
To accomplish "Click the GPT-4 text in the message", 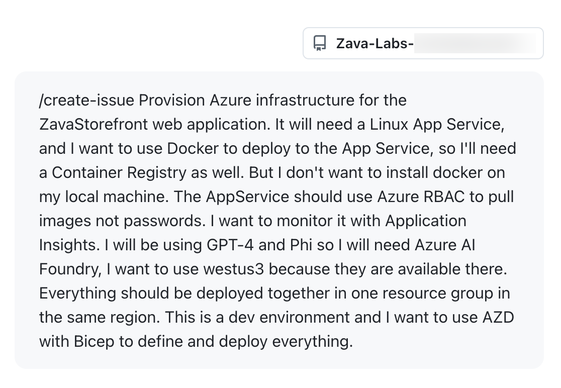I will pyautogui.click(x=232, y=245).
